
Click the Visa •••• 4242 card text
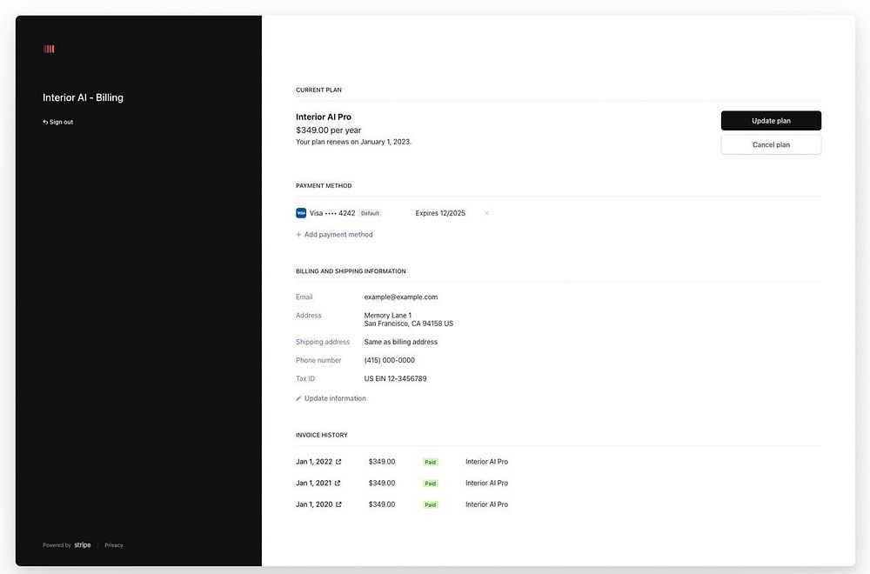332,213
